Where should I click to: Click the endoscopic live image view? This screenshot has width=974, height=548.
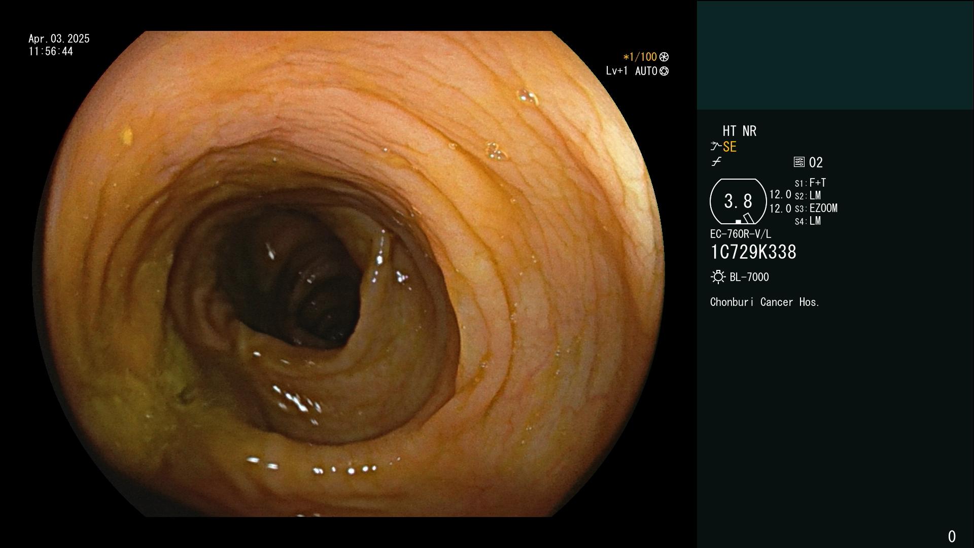[x=348, y=274]
